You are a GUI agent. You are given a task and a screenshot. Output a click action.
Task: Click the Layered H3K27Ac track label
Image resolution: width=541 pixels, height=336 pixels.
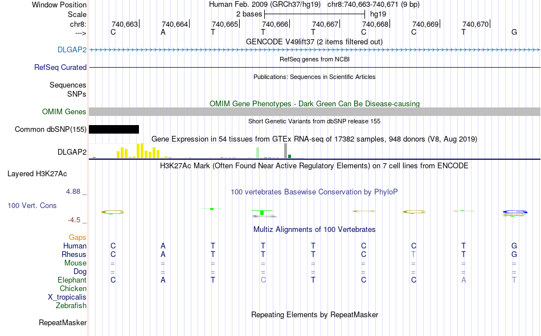[37, 174]
